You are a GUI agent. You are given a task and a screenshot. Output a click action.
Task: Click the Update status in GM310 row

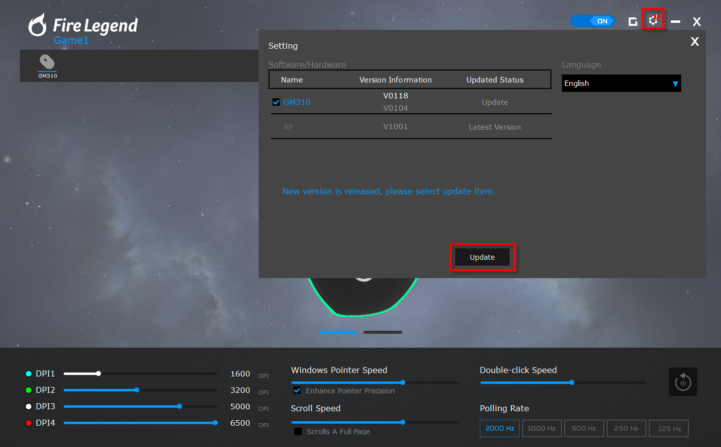click(x=495, y=102)
